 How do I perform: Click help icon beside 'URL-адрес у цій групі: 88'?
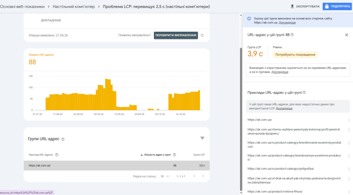coord(292,34)
